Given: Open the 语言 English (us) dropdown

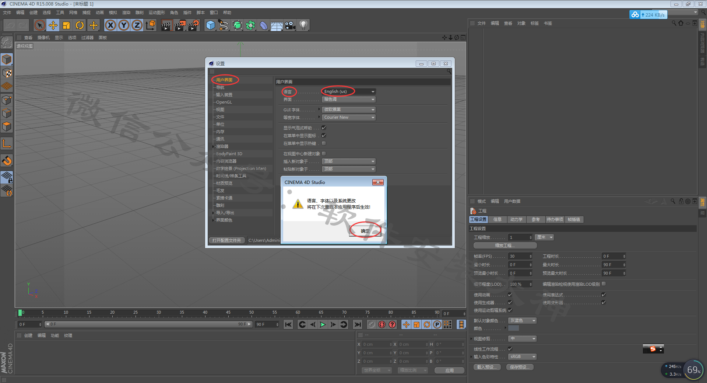Looking at the screenshot, I should (x=349, y=91).
